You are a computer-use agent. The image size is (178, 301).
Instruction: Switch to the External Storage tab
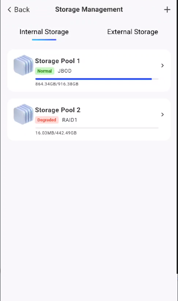click(132, 32)
